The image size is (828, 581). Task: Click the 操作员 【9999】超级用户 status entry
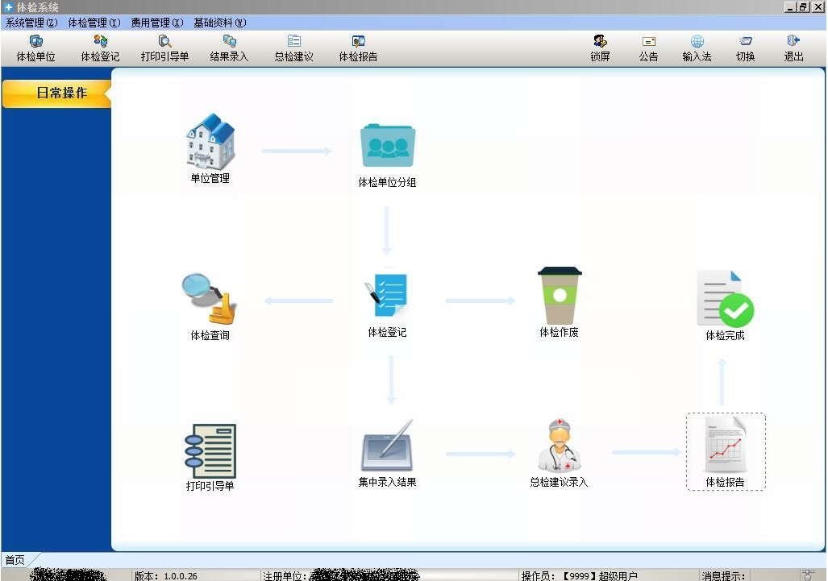580,575
